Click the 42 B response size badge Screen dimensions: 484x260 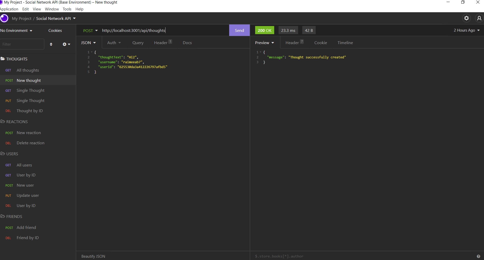[x=309, y=30]
